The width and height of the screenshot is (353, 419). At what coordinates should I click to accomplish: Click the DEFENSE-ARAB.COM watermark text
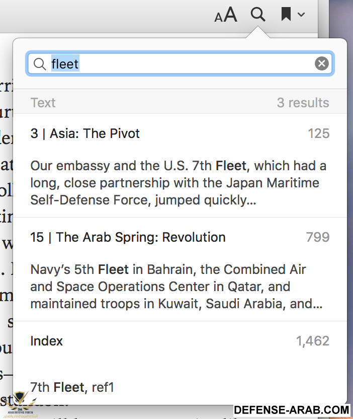(x=292, y=410)
